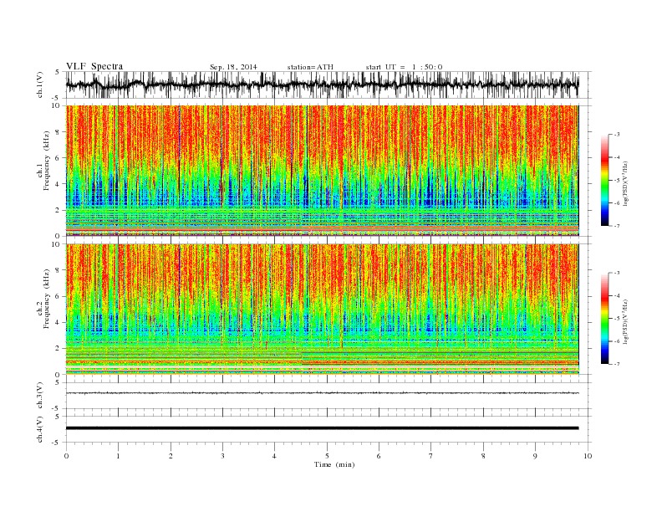Click the "8" tick on the time axis

(483, 456)
